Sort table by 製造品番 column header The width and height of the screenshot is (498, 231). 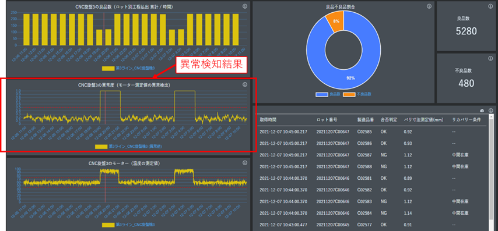coord(366,120)
